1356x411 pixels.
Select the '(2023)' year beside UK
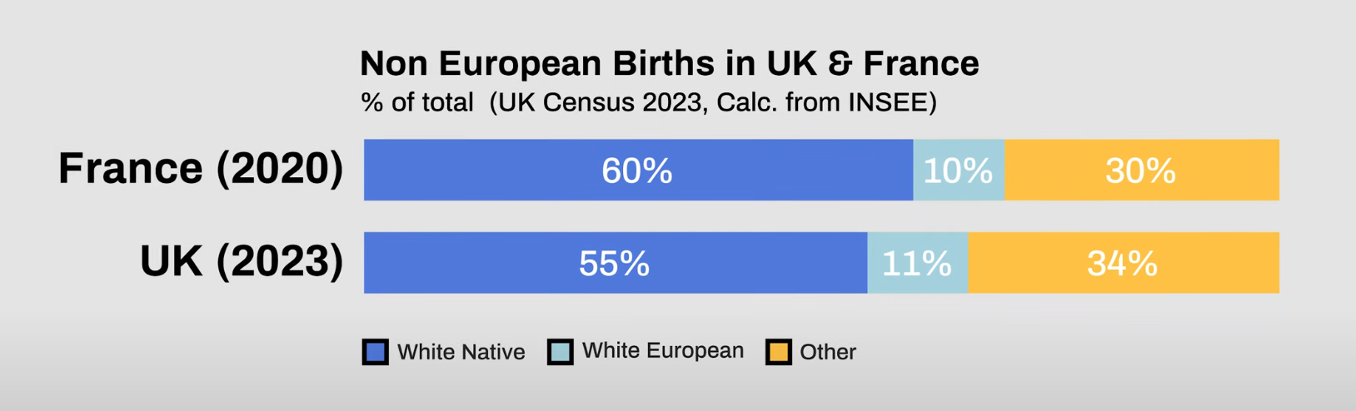pos(280,262)
